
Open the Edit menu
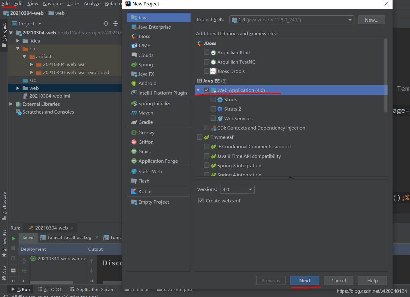click(x=19, y=4)
